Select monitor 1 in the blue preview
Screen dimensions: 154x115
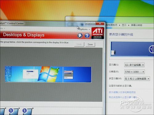152,49
